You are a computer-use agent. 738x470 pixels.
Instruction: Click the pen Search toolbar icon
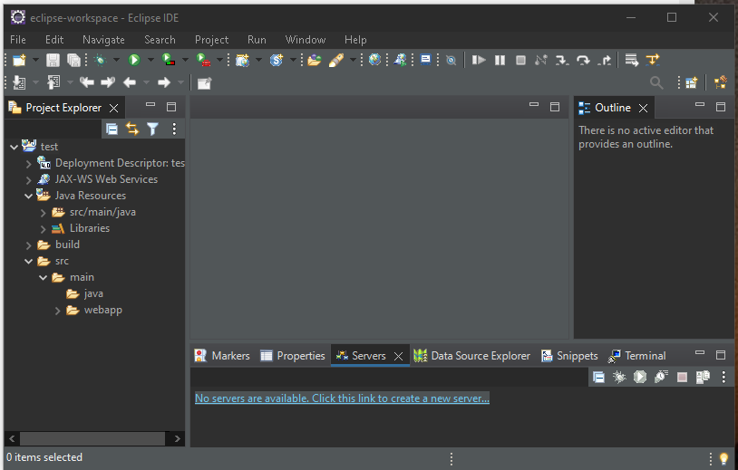point(336,60)
